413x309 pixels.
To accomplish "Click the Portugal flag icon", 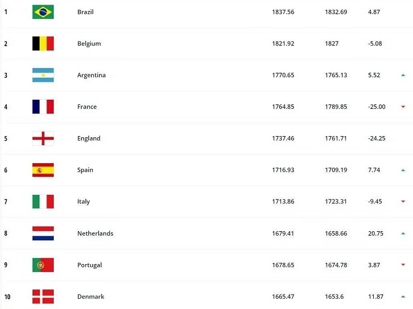I will point(43,265).
